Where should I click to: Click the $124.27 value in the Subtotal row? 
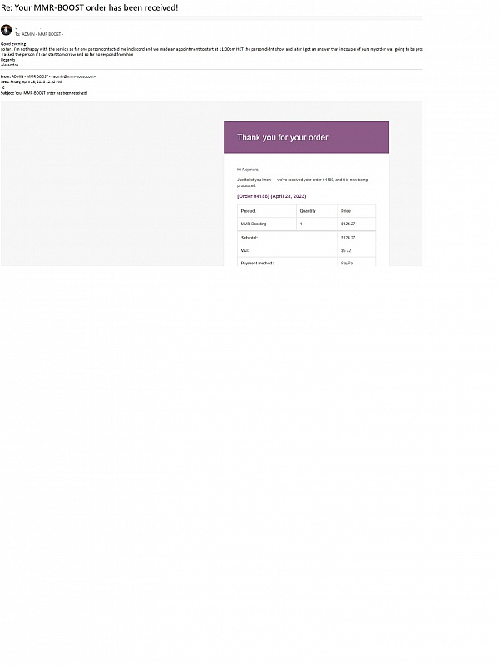[x=348, y=238]
